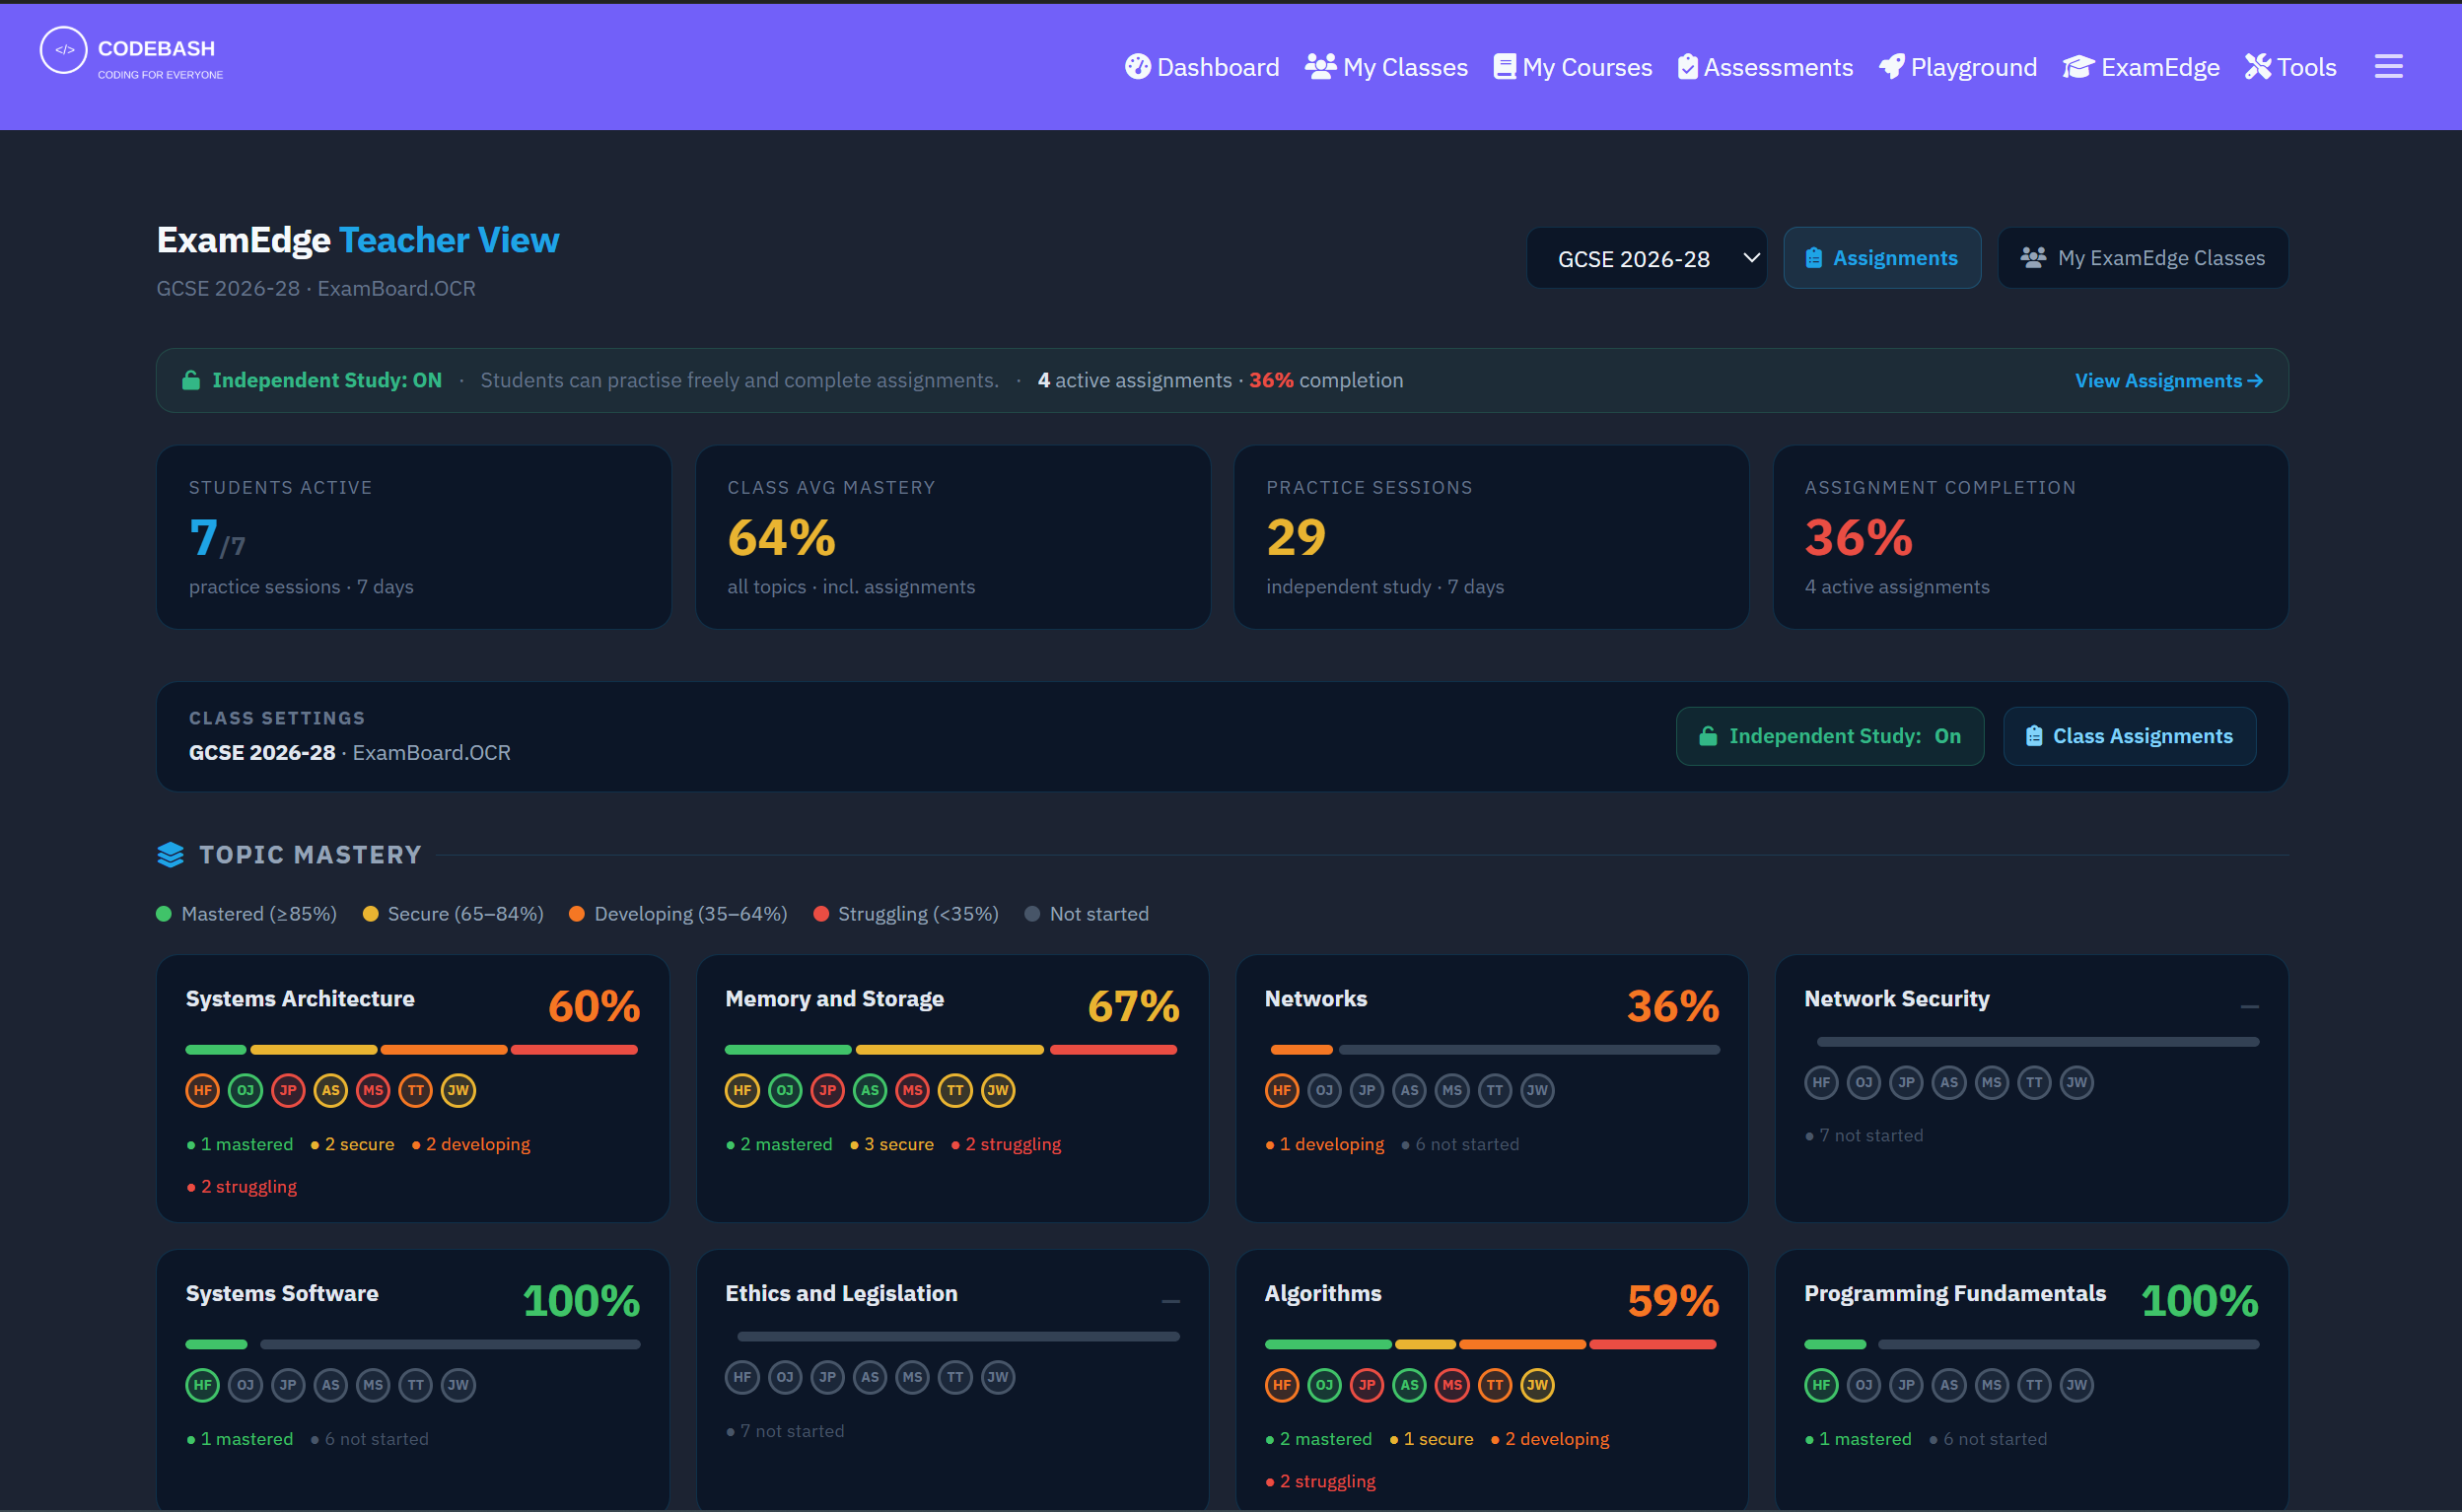Click the green mastery bar in Systems Architecture
The width and height of the screenshot is (2462, 1512).
[215, 1049]
